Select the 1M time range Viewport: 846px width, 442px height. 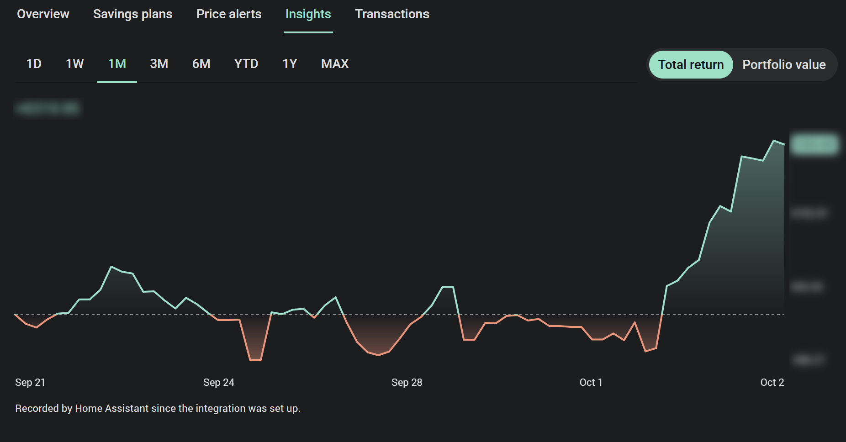click(117, 64)
